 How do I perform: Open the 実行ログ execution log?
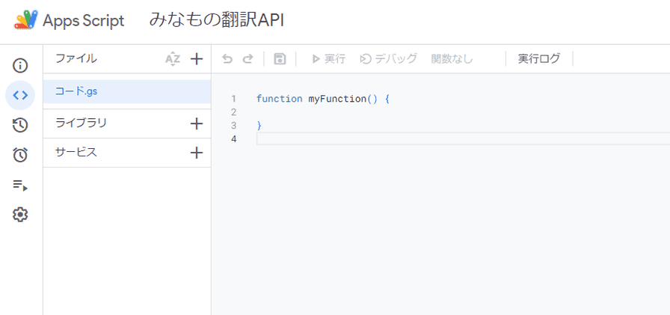(x=538, y=59)
